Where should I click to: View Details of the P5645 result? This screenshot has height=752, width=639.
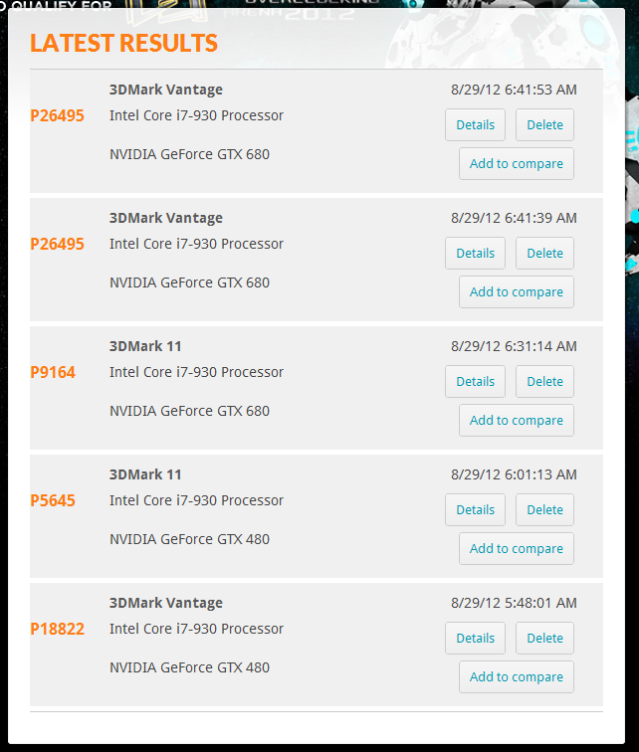pos(475,509)
